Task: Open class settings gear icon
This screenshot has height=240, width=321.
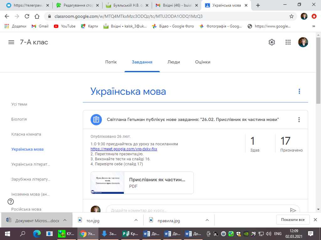Action: [x=272, y=42]
